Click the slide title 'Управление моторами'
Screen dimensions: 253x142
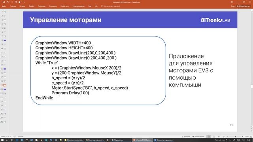(66, 20)
